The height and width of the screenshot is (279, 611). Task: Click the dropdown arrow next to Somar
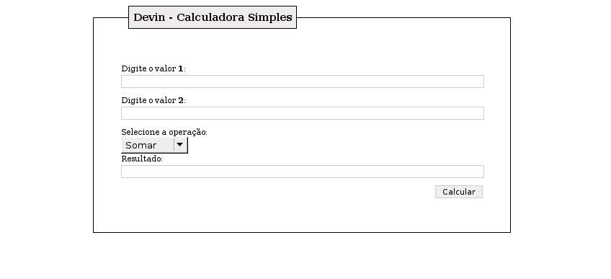pyautogui.click(x=179, y=145)
